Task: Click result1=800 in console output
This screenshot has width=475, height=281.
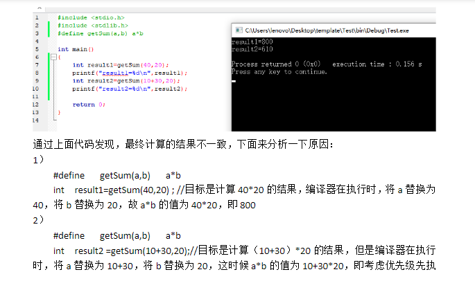Action: click(x=247, y=42)
